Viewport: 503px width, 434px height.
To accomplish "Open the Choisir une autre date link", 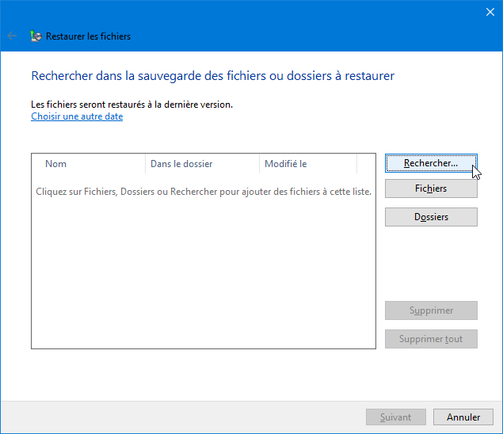I will pyautogui.click(x=77, y=116).
